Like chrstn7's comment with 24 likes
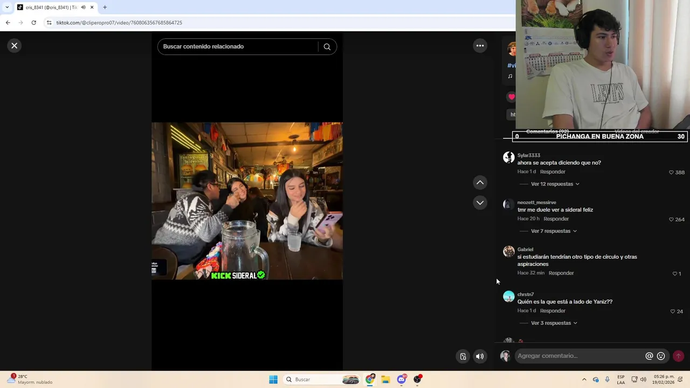This screenshot has width=690, height=388. (x=673, y=311)
